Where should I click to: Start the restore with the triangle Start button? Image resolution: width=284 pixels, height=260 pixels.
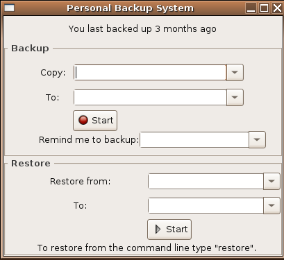point(169,229)
